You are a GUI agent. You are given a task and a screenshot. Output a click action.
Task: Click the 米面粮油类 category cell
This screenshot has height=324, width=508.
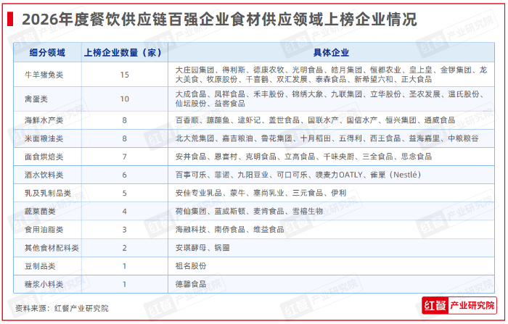click(x=46, y=138)
